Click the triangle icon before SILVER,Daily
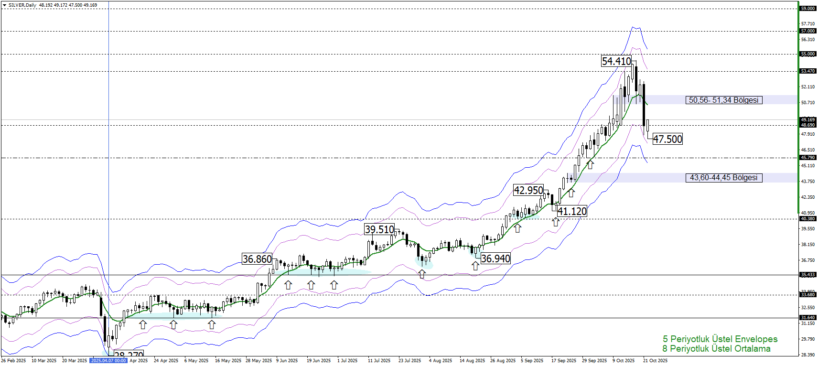 (x=4, y=5)
